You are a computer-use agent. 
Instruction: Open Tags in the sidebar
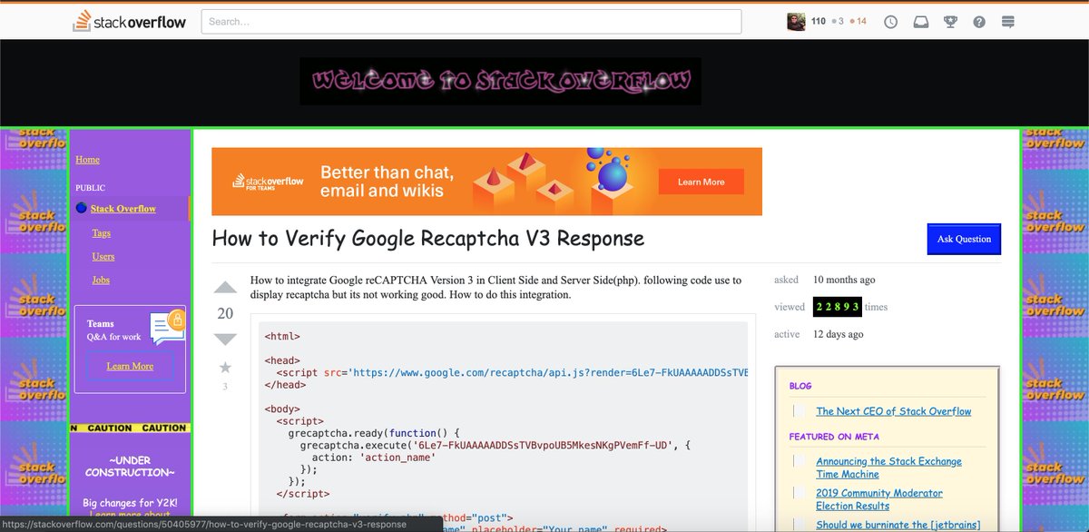tap(102, 233)
